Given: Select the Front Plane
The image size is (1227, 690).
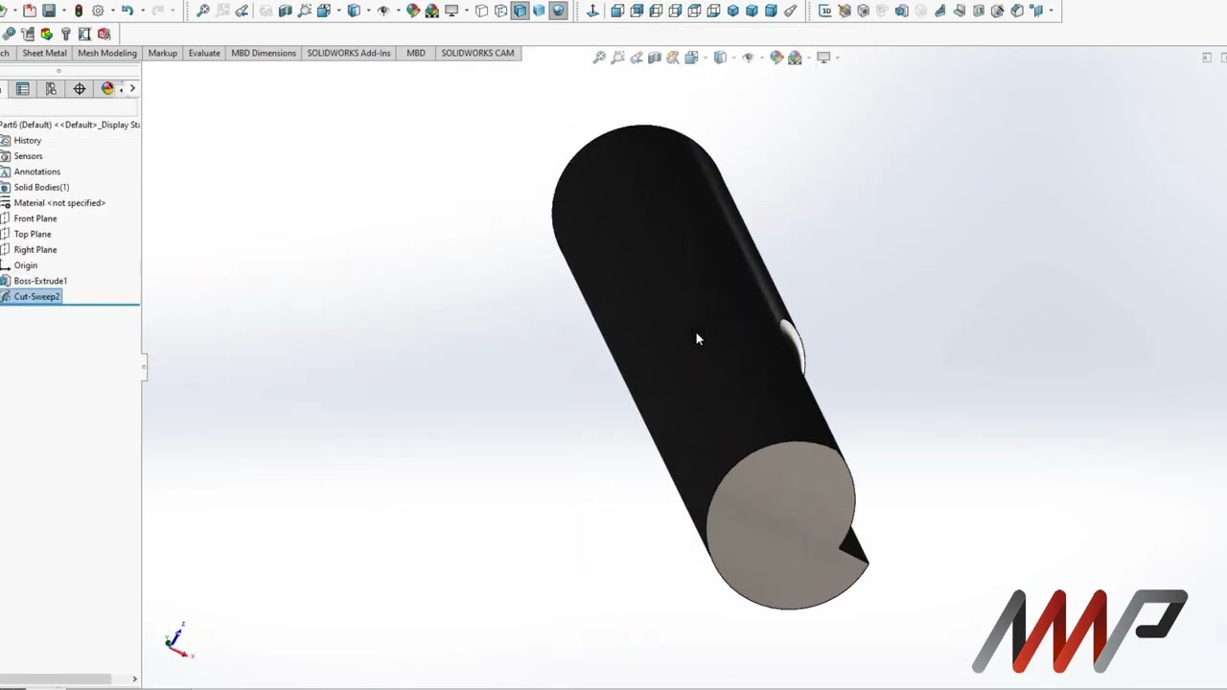Looking at the screenshot, I should [x=35, y=218].
